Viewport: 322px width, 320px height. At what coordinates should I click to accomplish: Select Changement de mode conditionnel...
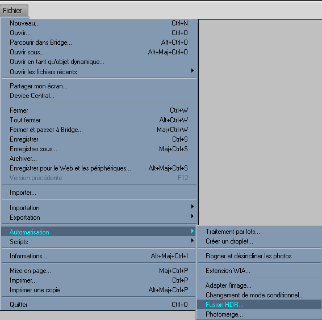tap(259, 295)
